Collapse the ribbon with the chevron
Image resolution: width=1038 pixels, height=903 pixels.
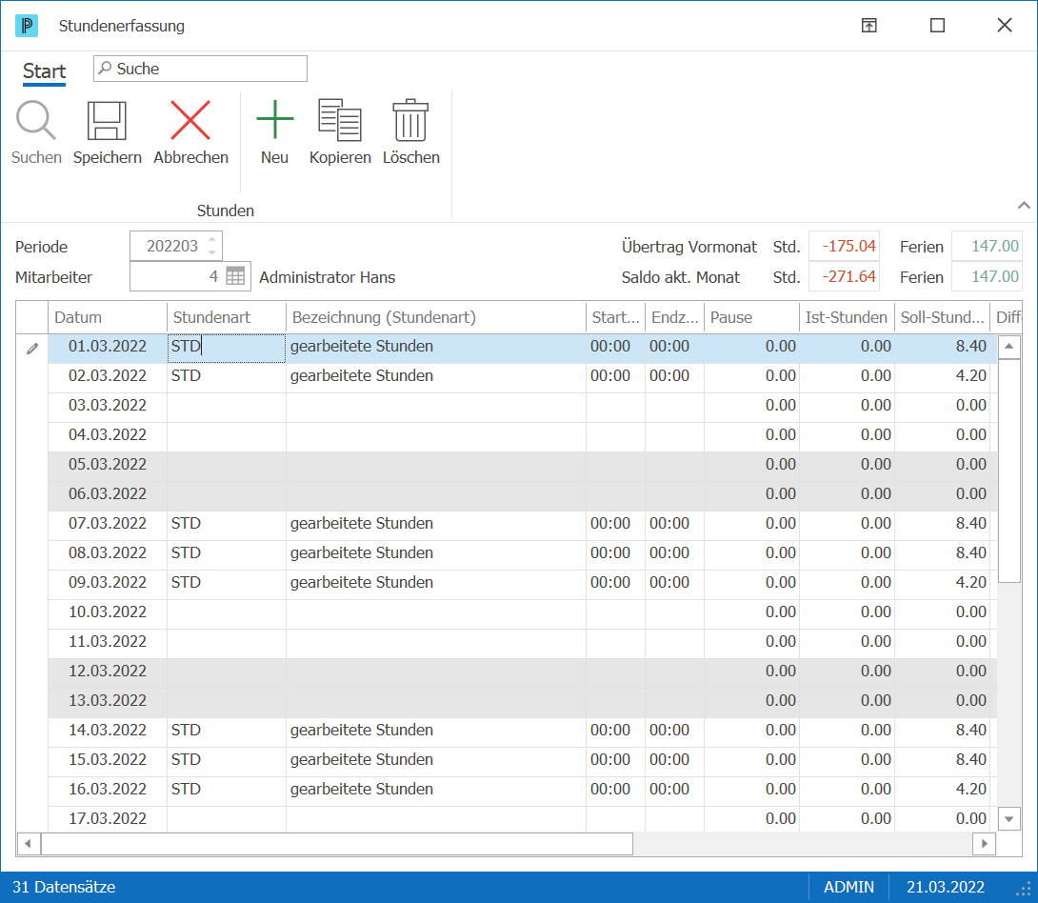point(1024,205)
